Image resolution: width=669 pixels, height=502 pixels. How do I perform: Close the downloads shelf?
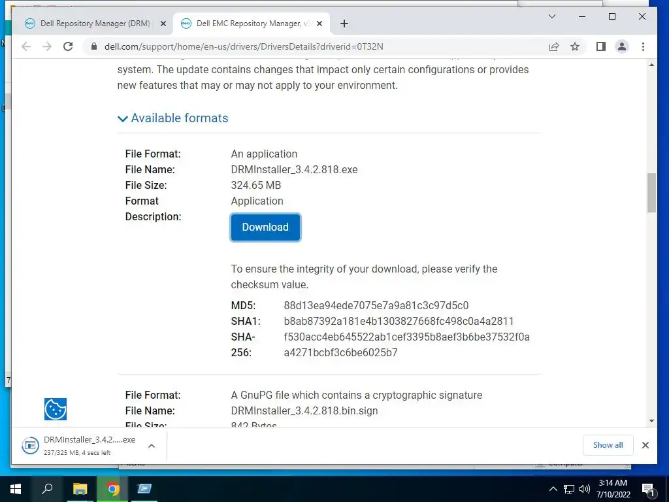click(x=645, y=445)
